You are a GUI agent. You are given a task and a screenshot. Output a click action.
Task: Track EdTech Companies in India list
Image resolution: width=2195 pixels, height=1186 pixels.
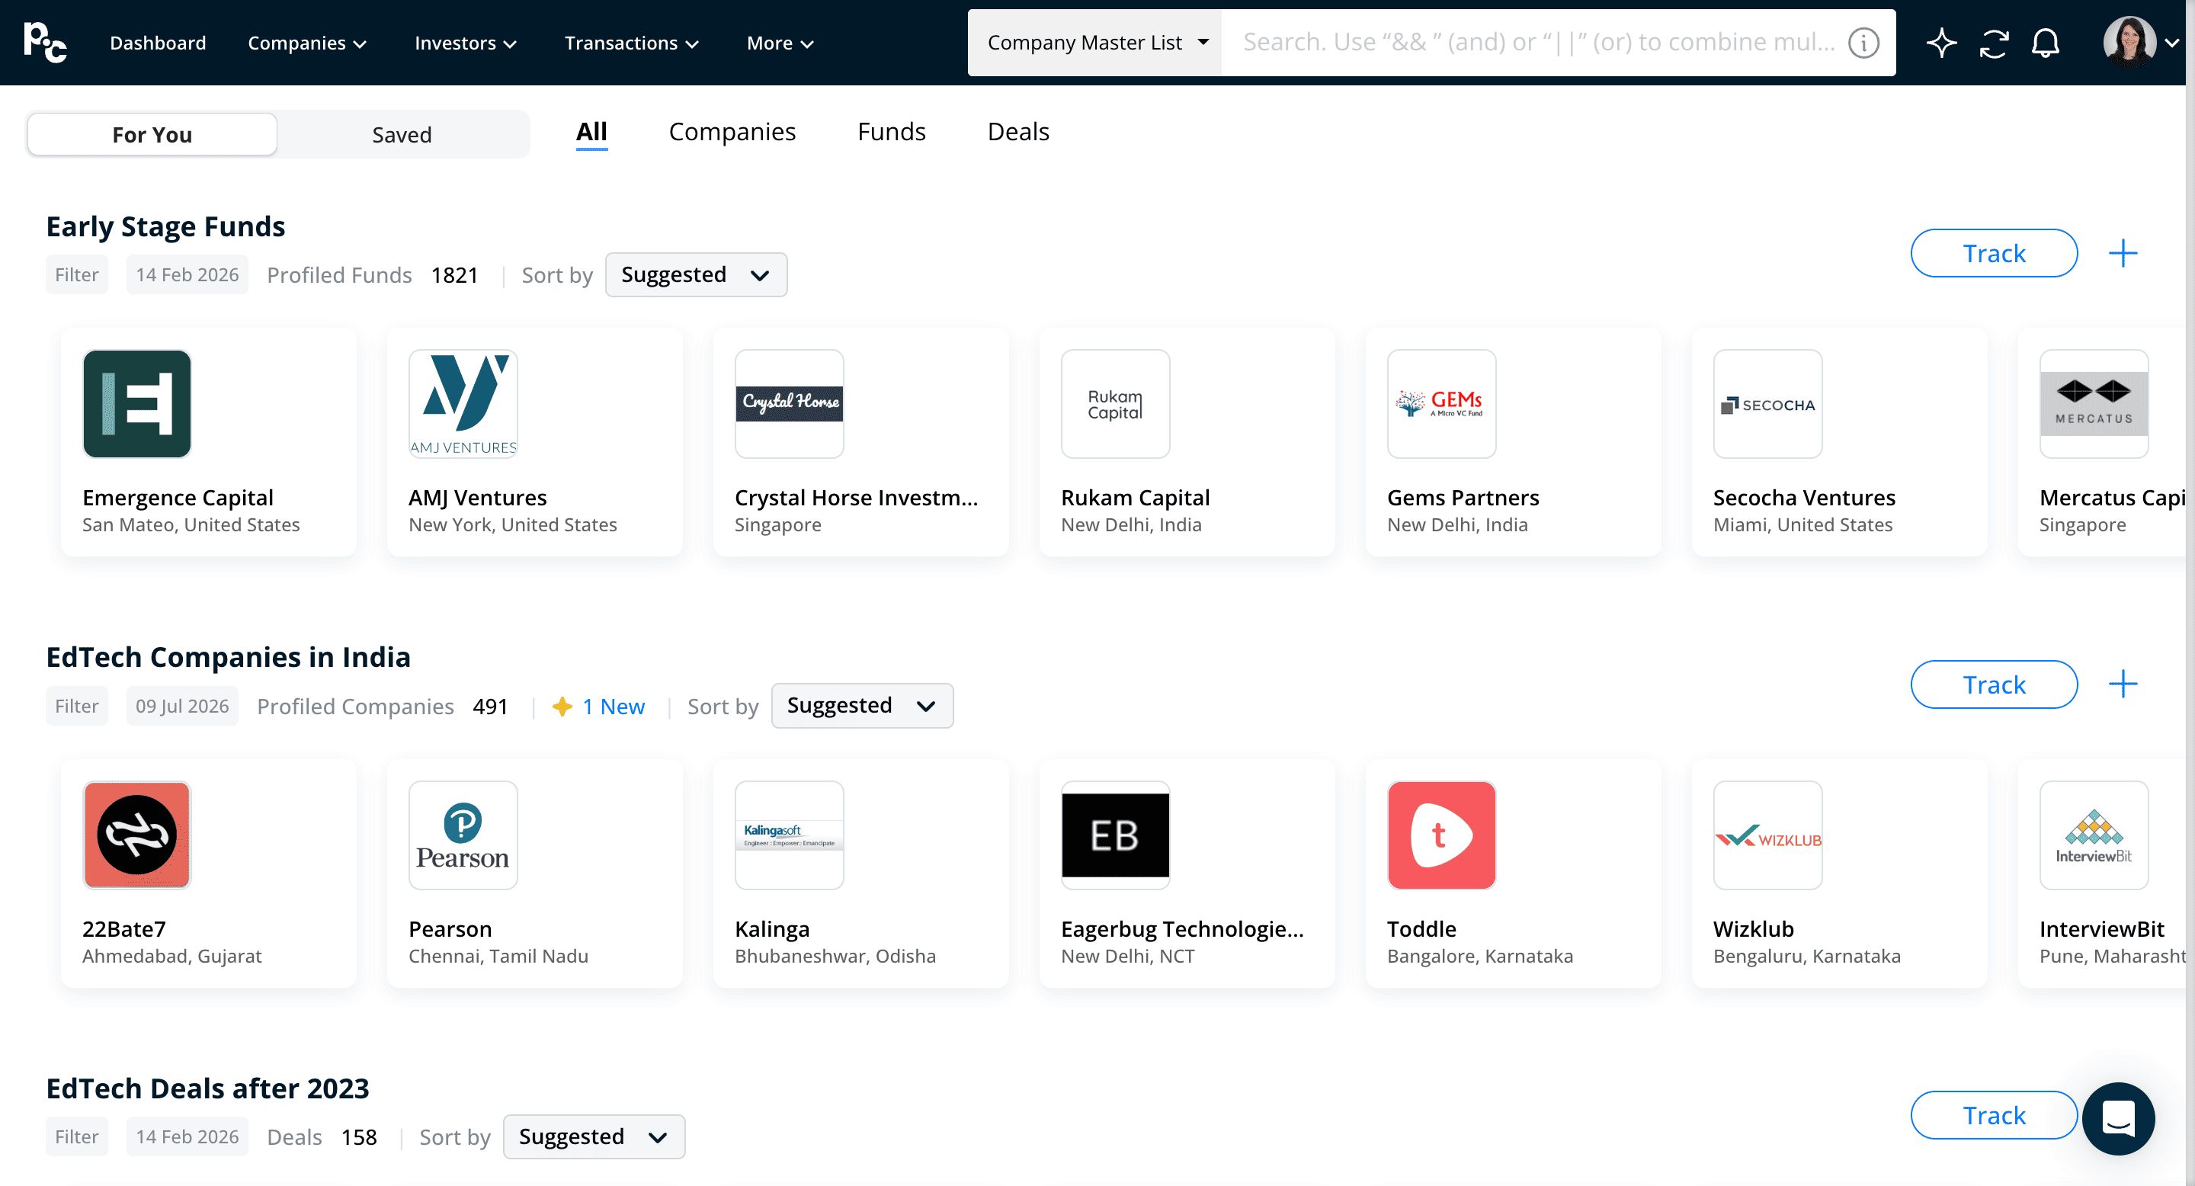(x=1994, y=684)
